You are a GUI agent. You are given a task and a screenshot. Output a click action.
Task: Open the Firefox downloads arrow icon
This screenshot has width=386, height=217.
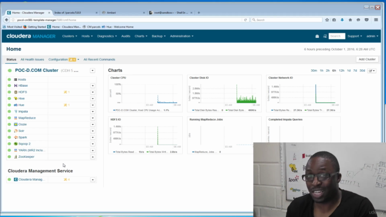point(342,20)
